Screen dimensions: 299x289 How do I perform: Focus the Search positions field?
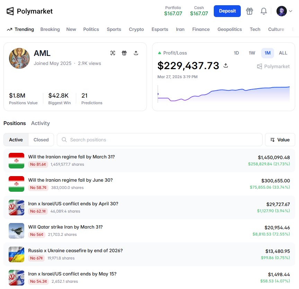[160, 140]
